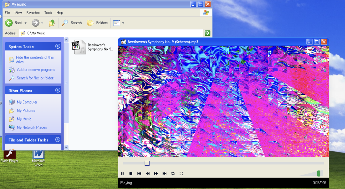Viewport: 345px width, 189px height.
Task: Click the Forward arrow button
Action: coord(35,23)
